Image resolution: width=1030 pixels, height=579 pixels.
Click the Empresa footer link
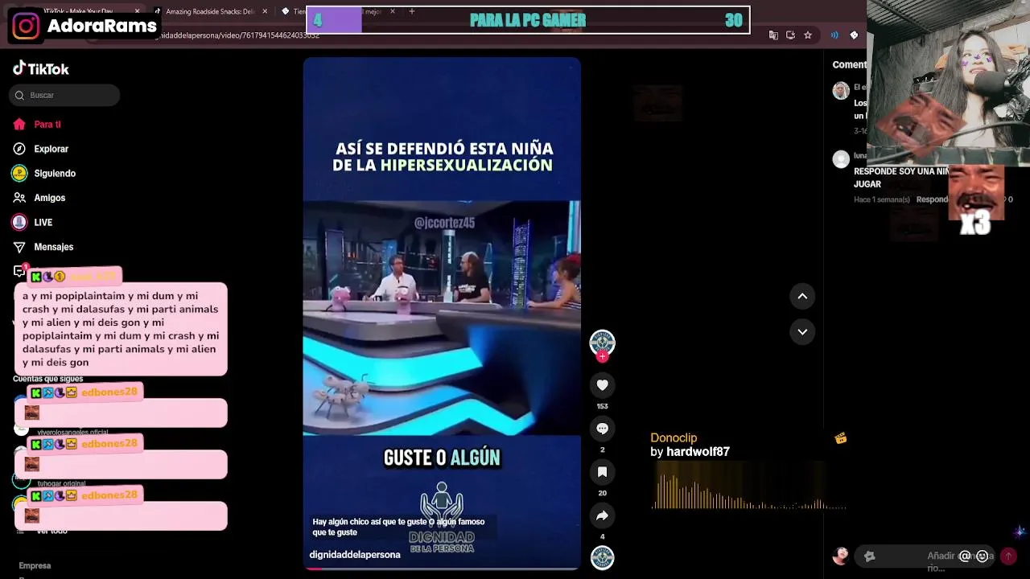(x=35, y=566)
